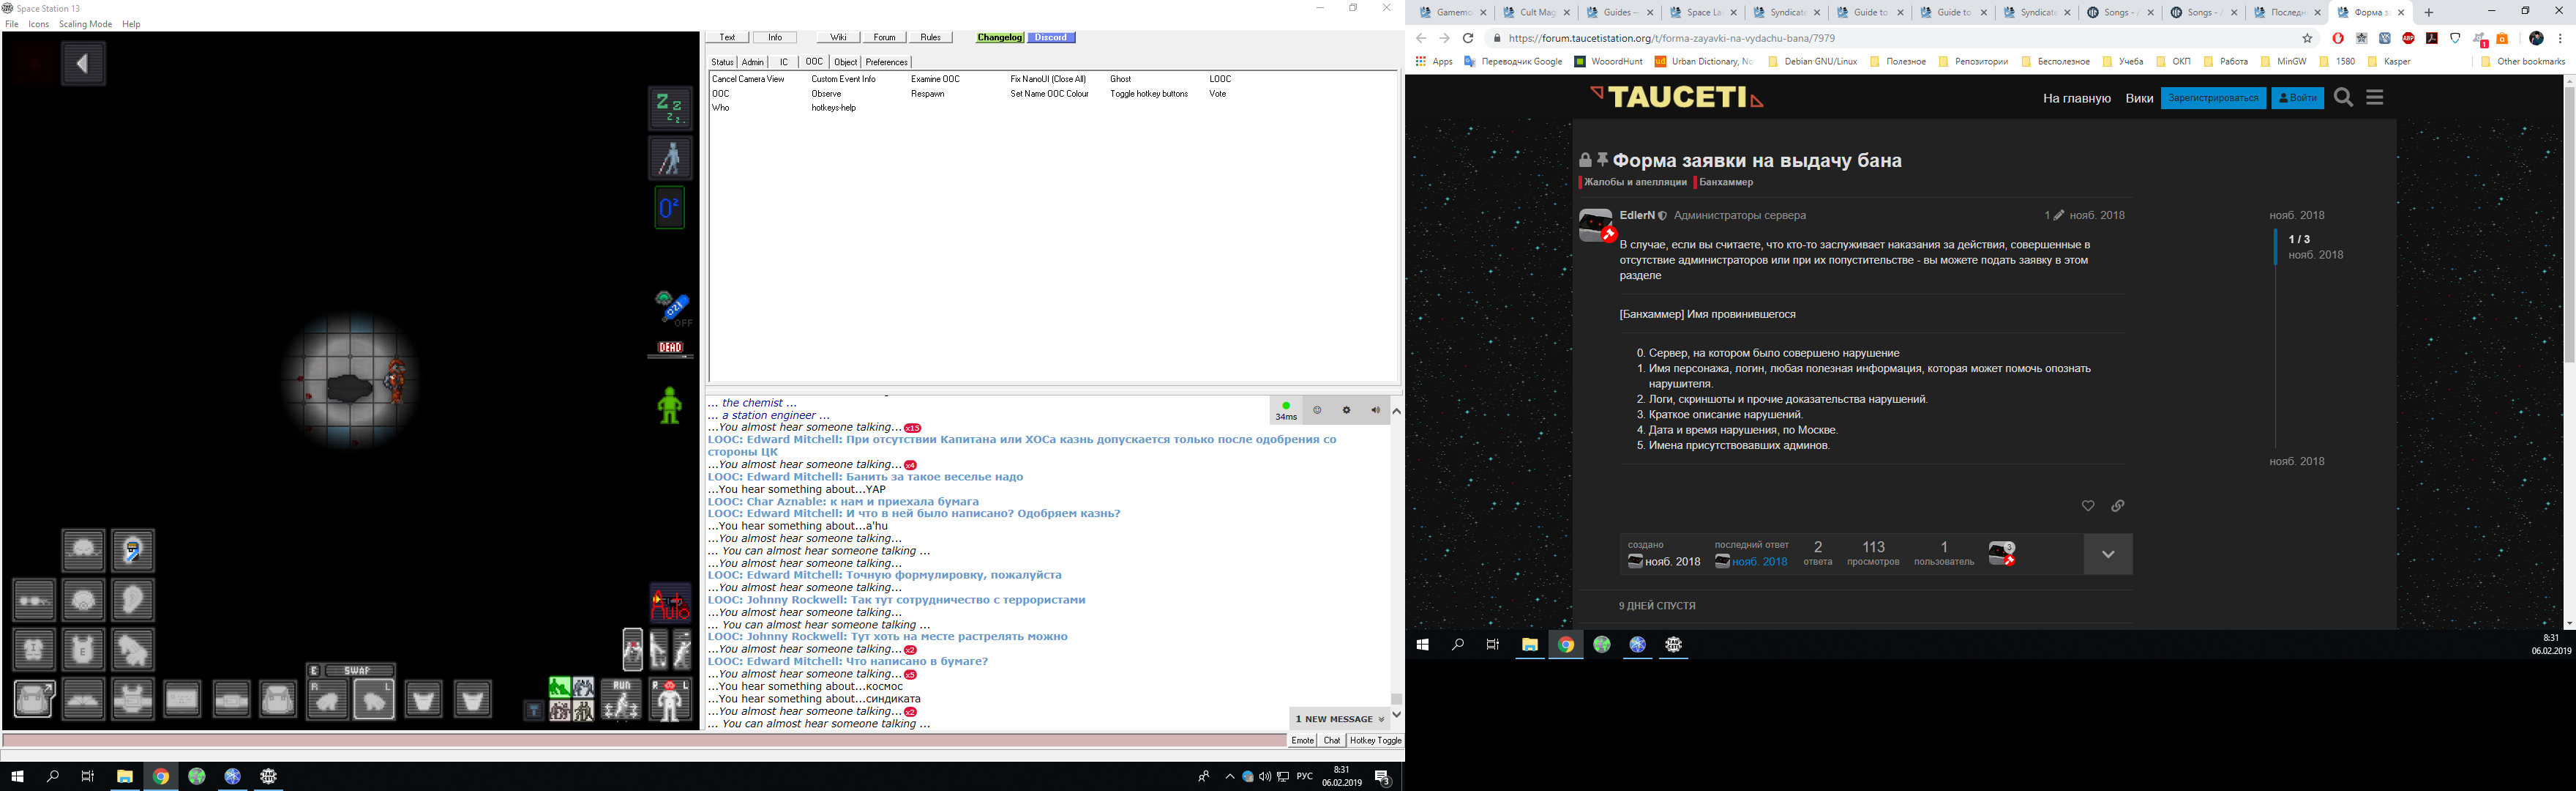Like the post with heart icon
This screenshot has width=2576, height=791.
click(x=2088, y=505)
